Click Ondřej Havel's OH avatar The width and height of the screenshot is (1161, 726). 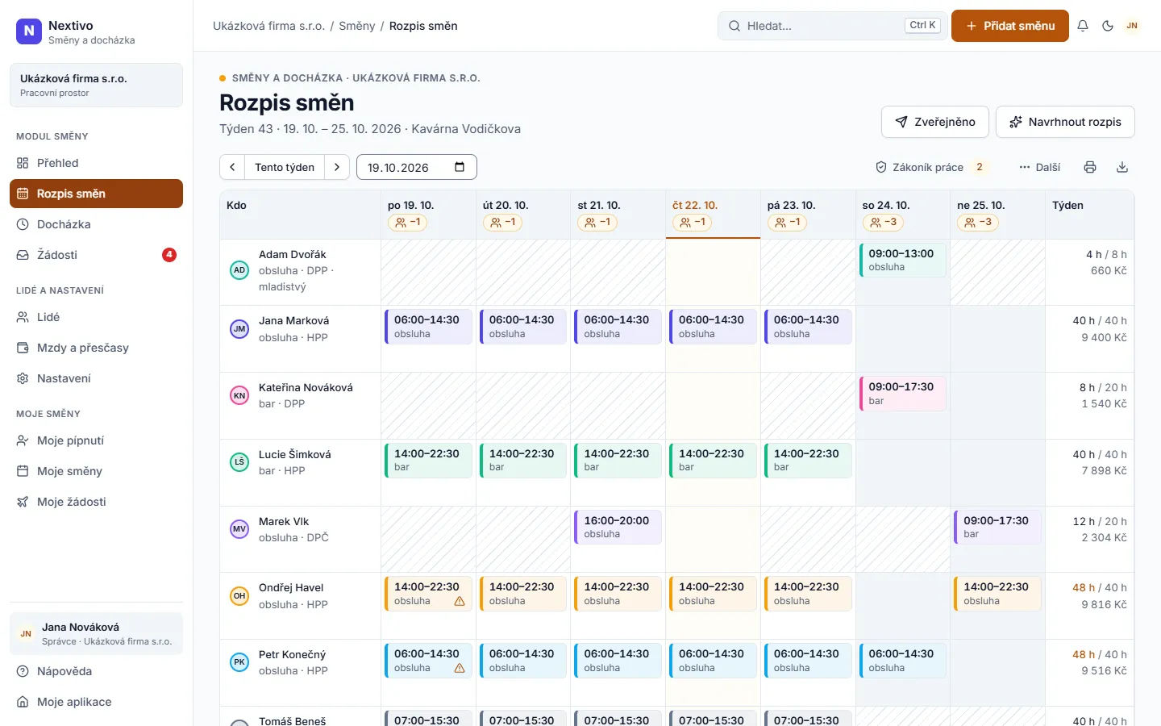(239, 596)
